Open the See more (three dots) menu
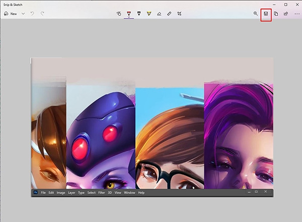The height and width of the screenshot is (222, 302). coord(297,14)
